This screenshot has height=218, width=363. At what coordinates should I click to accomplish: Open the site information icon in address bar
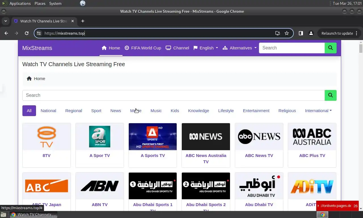point(39,33)
